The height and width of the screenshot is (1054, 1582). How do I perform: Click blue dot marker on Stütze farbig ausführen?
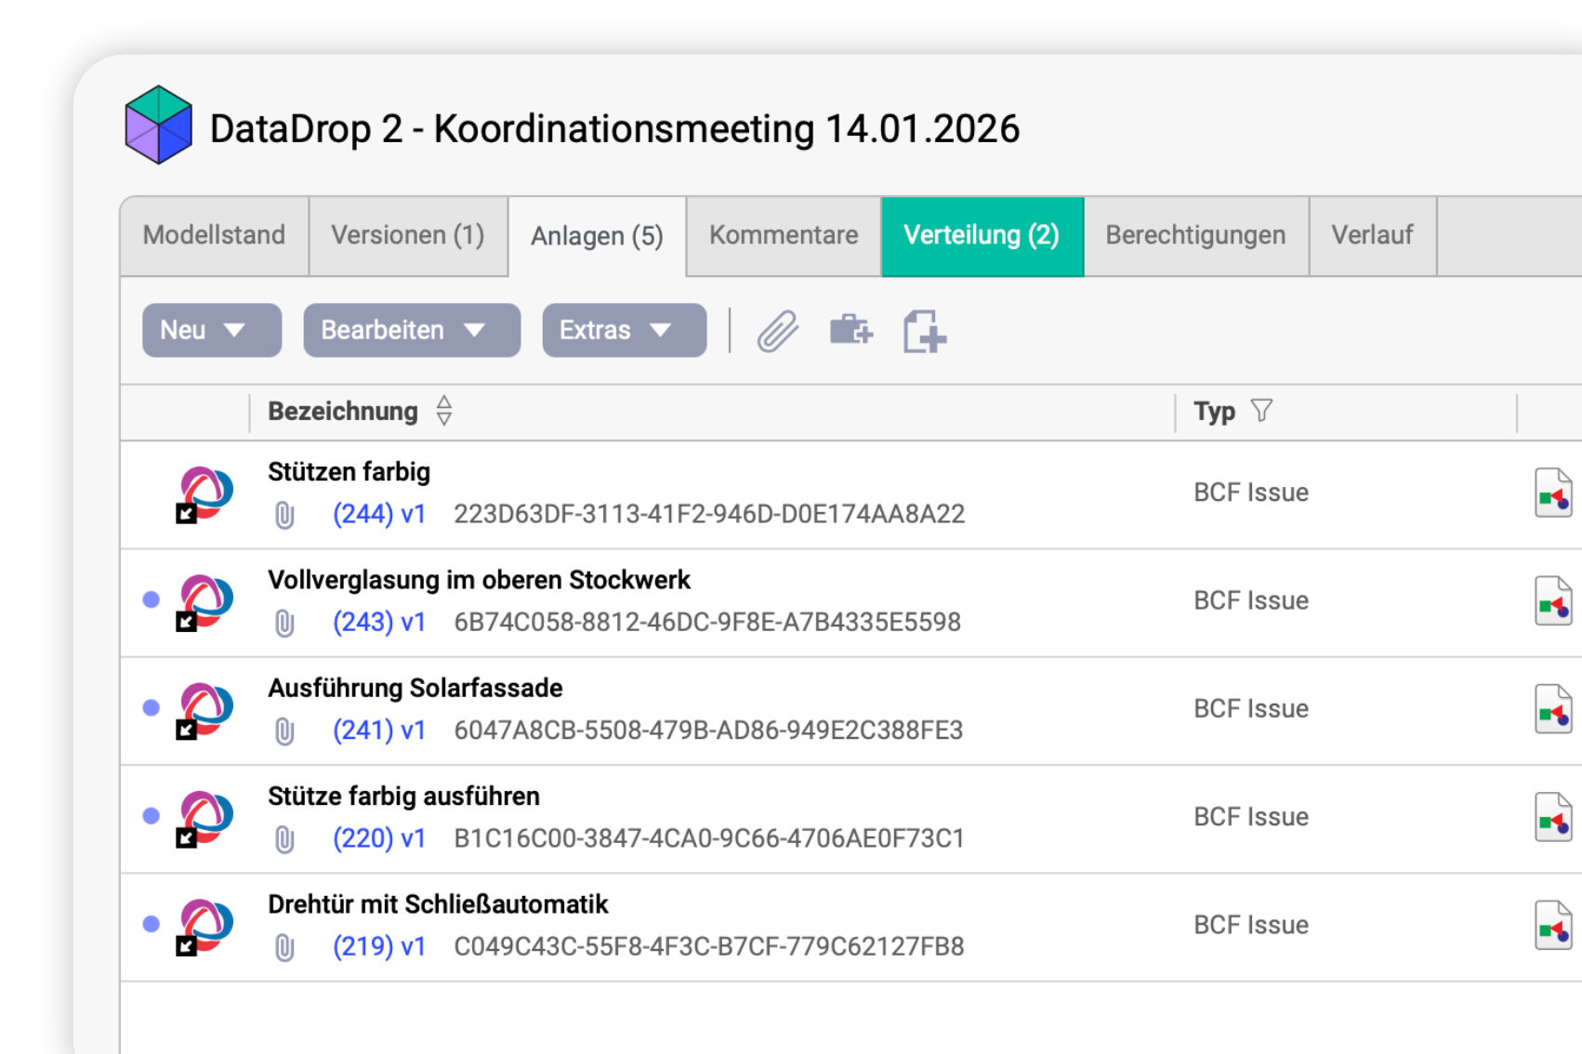click(152, 815)
